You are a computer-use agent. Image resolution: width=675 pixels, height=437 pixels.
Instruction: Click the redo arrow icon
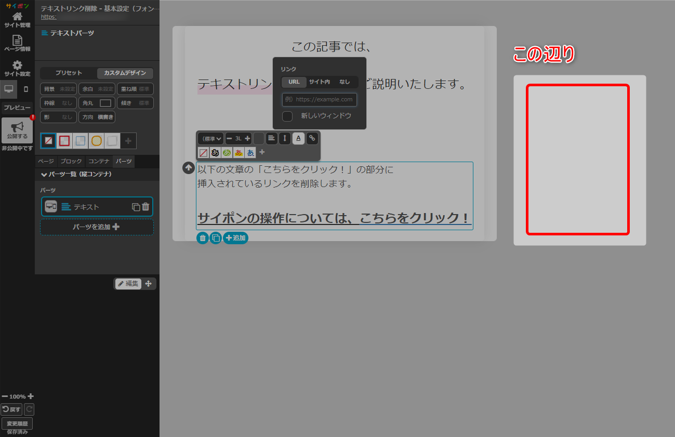[29, 409]
